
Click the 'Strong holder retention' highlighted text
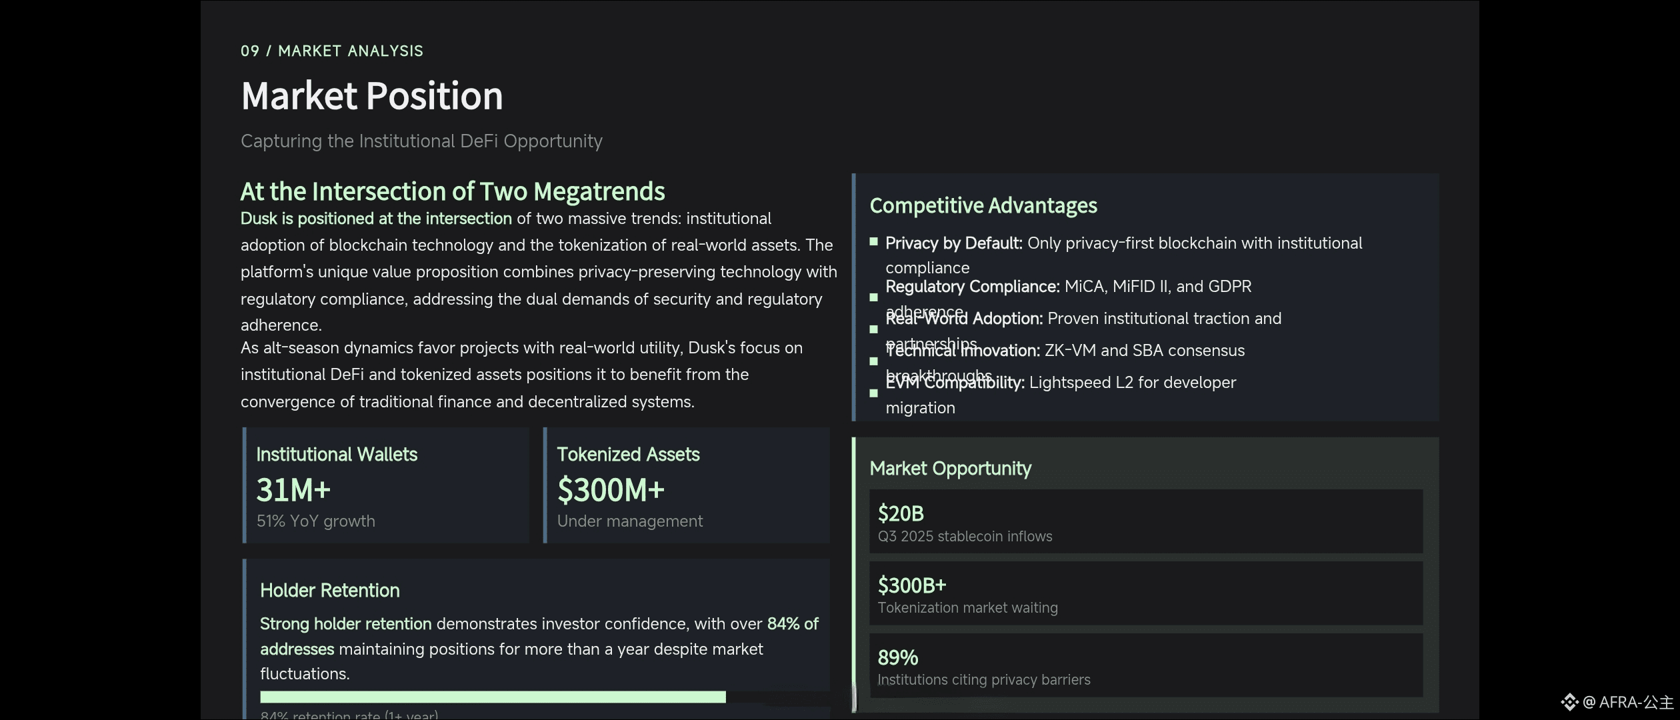345,624
